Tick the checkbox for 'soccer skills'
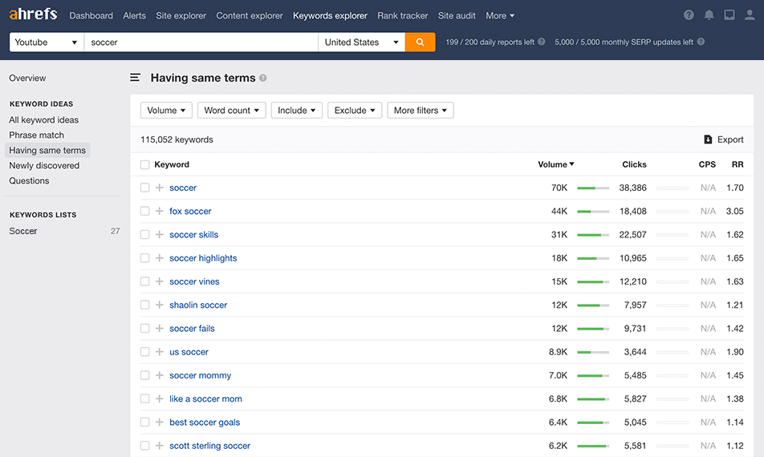Screen dimensions: 764x457 144,235
